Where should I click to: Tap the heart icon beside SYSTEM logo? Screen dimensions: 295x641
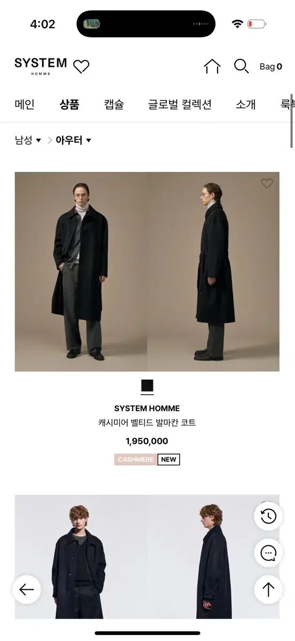point(81,67)
